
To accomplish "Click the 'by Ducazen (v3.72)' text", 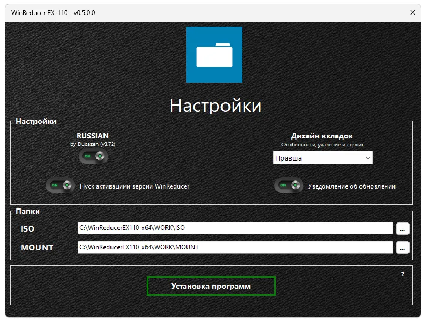I will [93, 144].
